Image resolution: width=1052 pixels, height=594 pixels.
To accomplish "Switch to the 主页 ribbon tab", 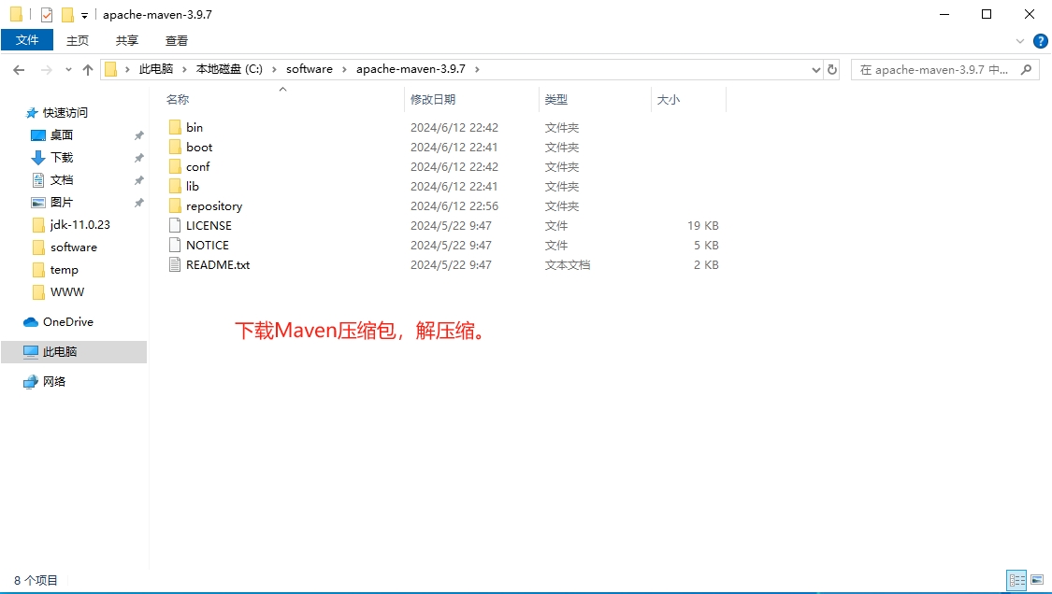I will [78, 40].
